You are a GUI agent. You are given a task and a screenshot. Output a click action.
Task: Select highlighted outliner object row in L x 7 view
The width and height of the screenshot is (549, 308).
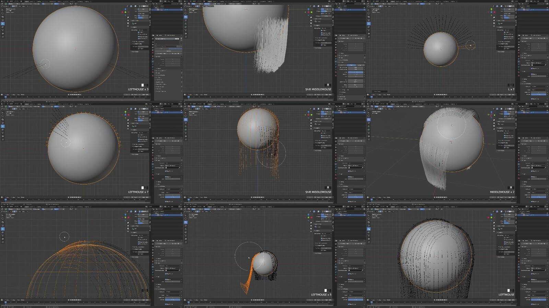[x=533, y=10]
